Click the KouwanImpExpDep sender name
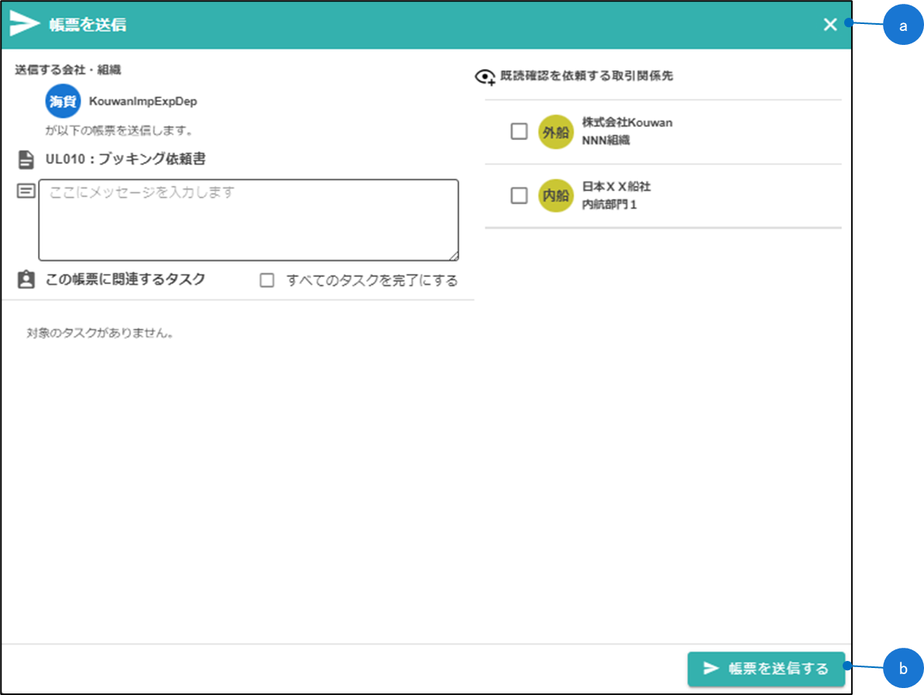Screen dimensions: 924x695 point(143,101)
